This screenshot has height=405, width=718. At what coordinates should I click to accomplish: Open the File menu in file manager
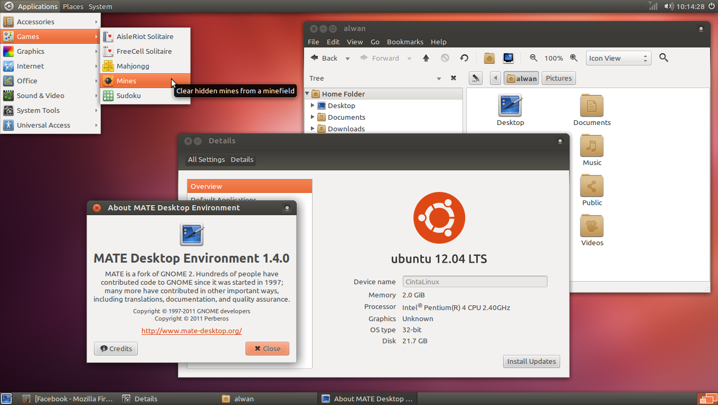pos(314,42)
